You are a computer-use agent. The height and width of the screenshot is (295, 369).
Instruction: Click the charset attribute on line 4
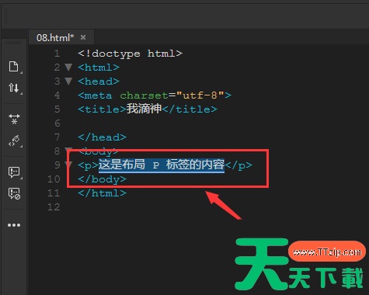coord(144,95)
